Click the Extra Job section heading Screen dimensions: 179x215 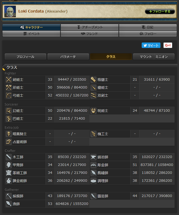12,128
